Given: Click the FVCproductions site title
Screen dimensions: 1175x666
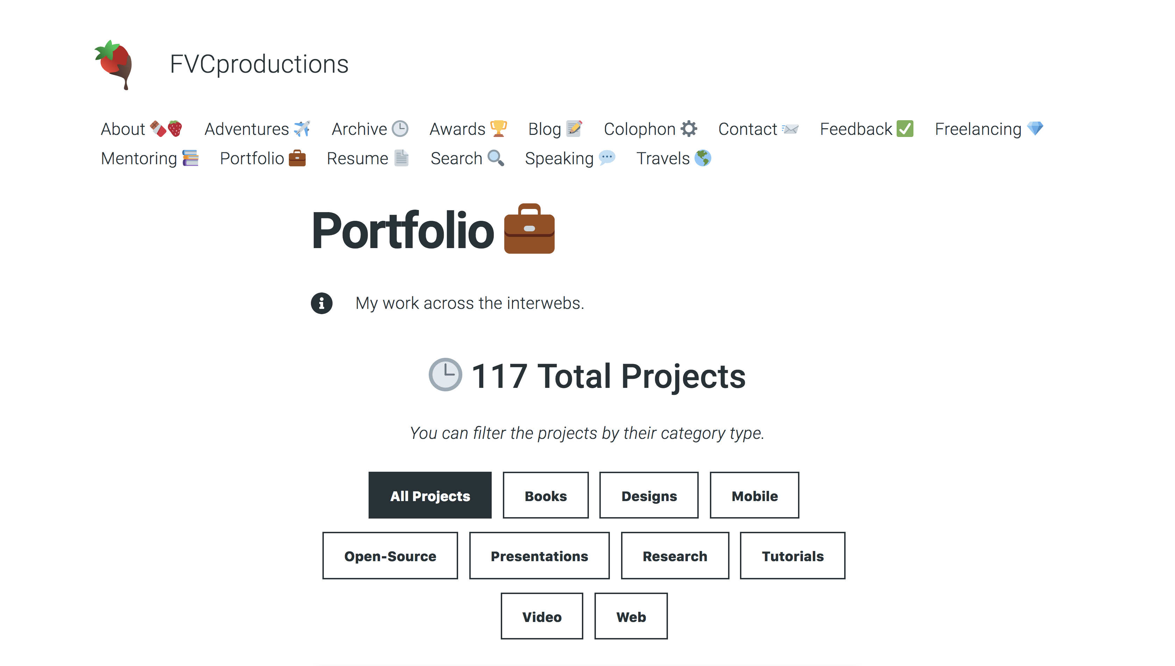Looking at the screenshot, I should (x=259, y=64).
